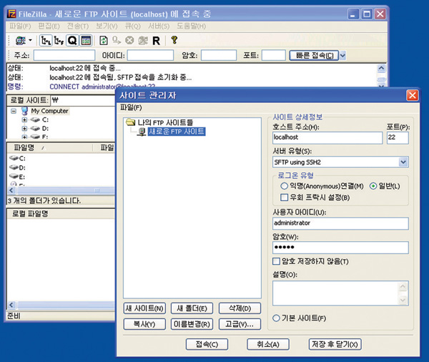Viewport: 429px width, 362px height.
Task: Click the Cancel operation toolbar icon
Action: coord(129,41)
